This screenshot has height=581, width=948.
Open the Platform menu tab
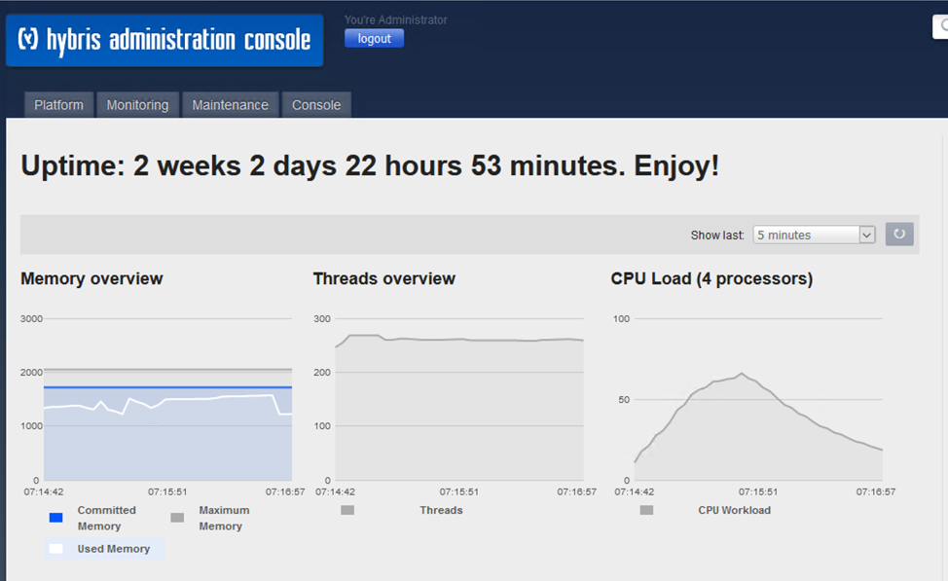coord(58,104)
